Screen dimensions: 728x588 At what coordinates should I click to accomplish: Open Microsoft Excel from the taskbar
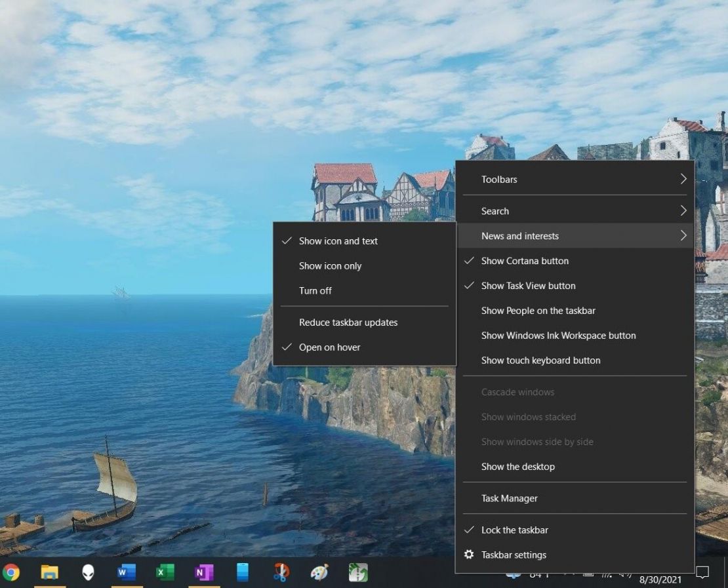165,572
